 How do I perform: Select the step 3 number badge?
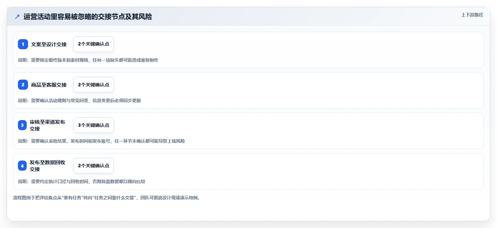(x=22, y=125)
